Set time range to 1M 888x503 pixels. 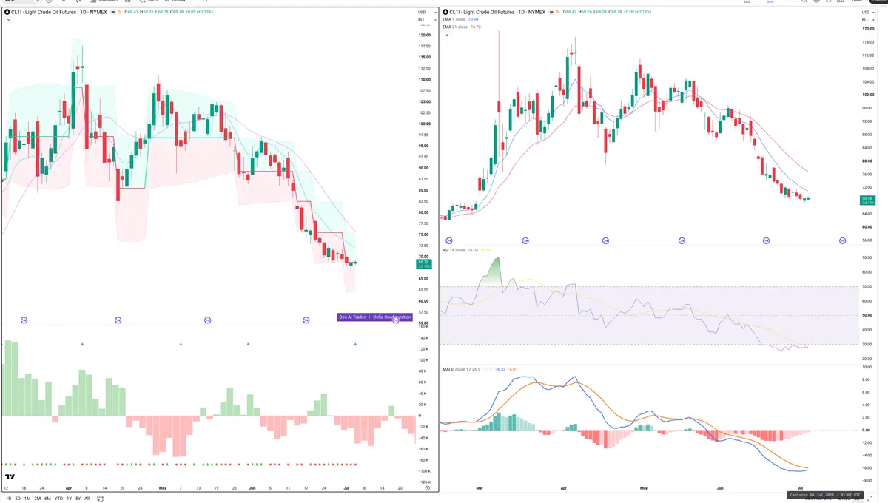click(x=27, y=499)
